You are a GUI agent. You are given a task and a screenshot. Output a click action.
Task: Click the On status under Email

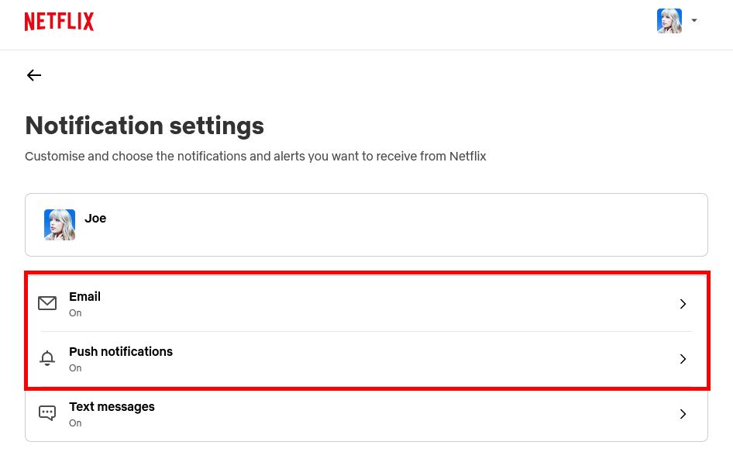(x=75, y=313)
